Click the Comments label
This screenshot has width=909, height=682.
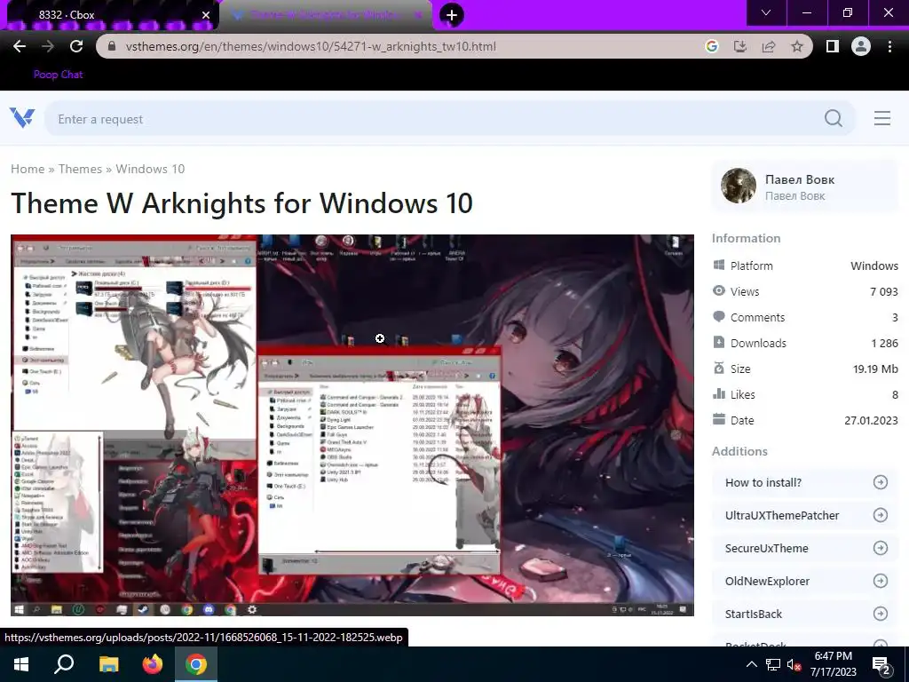click(757, 317)
